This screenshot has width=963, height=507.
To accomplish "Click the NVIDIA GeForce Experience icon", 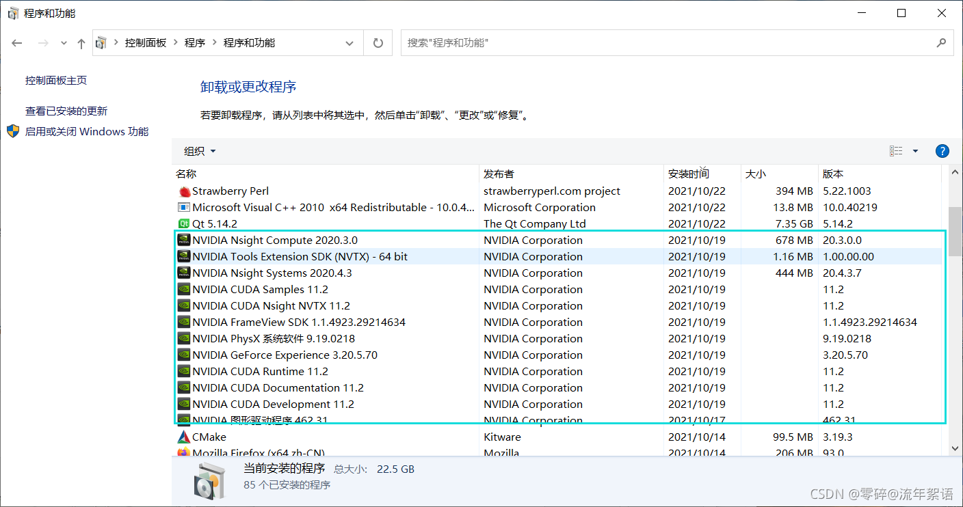I will pyautogui.click(x=183, y=355).
